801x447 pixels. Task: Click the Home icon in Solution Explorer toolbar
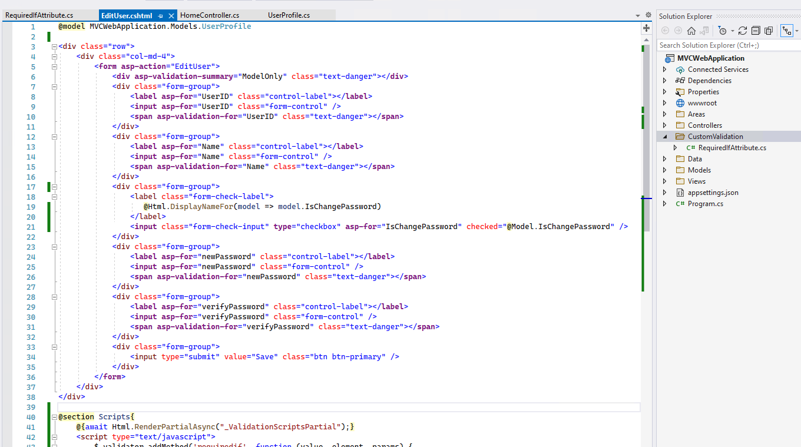tap(691, 31)
